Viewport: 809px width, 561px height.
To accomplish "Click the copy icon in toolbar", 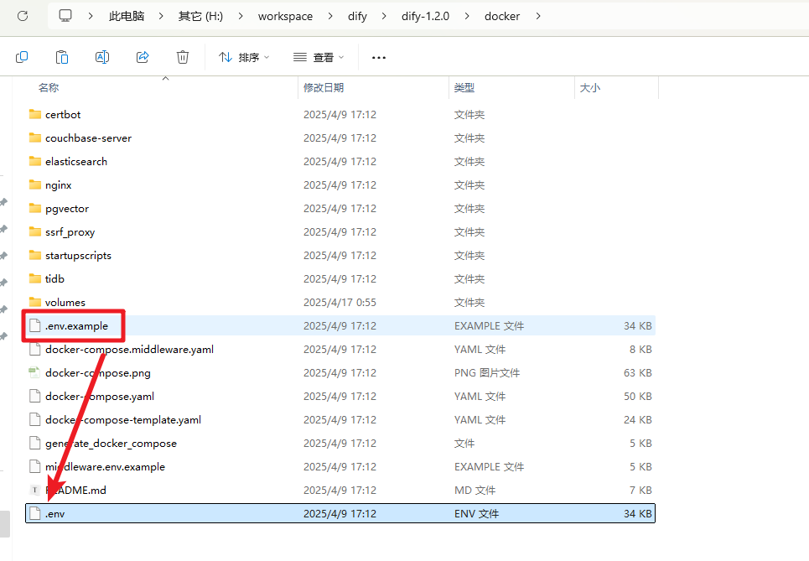I will tap(22, 57).
